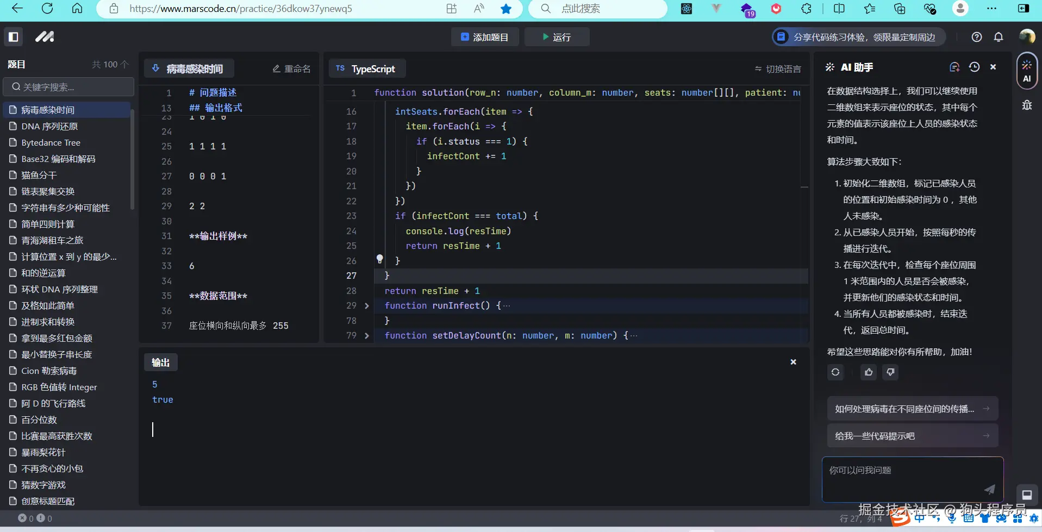Viewport: 1042px width, 532px height.
Task: Select the 输出 output tab
Action: (160, 362)
